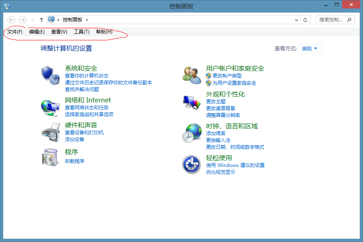Click 查找并解决问题 link
The image size is (363, 242).
pyautogui.click(x=82, y=90)
